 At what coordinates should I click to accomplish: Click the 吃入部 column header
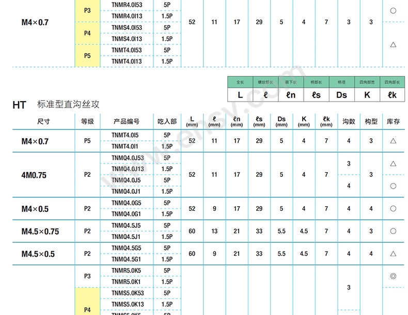(x=167, y=121)
